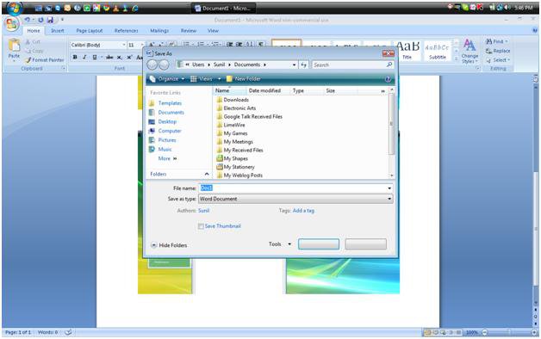Enable the Save Thumbnail checkbox
541x339 pixels.
click(x=201, y=226)
